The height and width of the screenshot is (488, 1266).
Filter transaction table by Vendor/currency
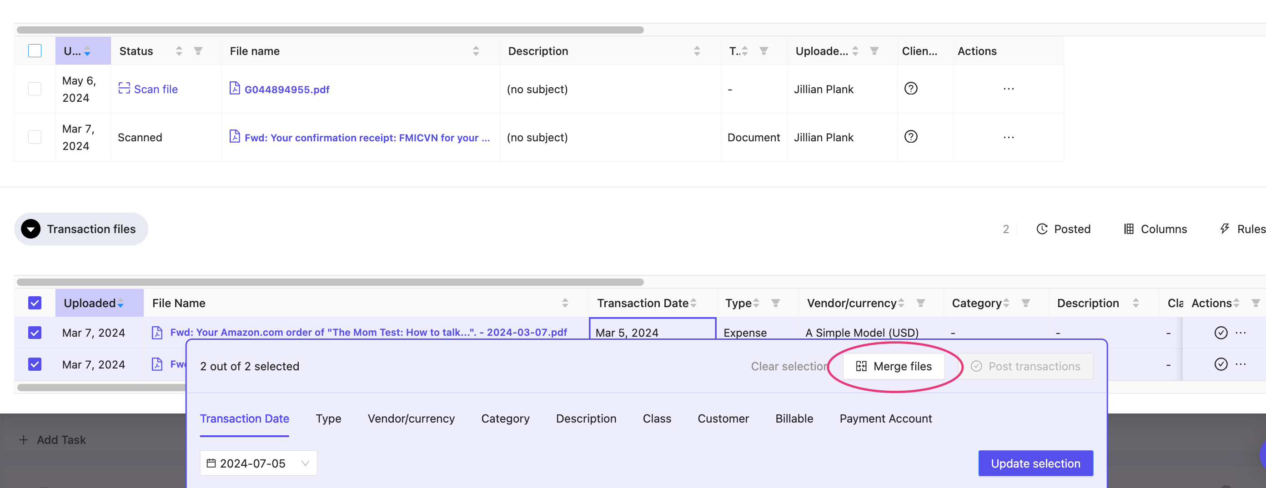click(x=920, y=303)
